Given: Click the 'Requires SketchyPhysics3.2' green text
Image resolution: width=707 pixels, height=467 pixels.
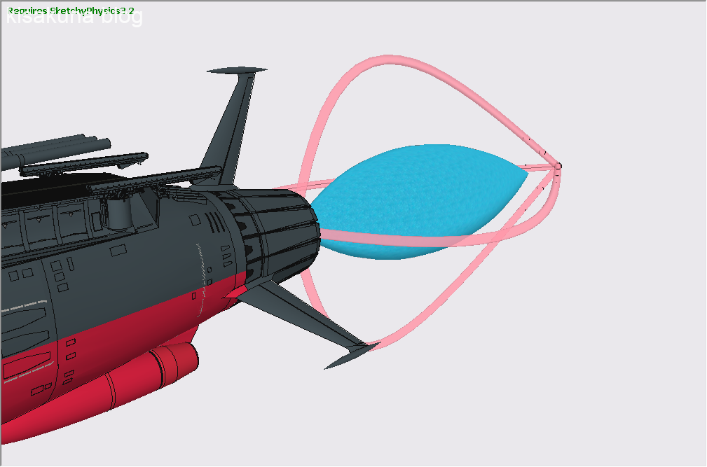Looking at the screenshot, I should pyautogui.click(x=71, y=11).
